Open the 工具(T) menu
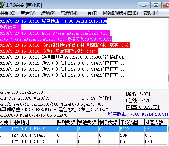This screenshot has width=169, height=146. pyautogui.click(x=90, y=13)
